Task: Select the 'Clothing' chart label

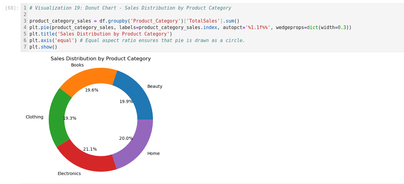Action: [x=34, y=117]
